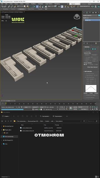Select Polygon sub-object level icon
The image size is (100, 178).
[93, 49]
